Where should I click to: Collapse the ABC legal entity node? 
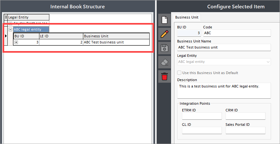(11, 30)
